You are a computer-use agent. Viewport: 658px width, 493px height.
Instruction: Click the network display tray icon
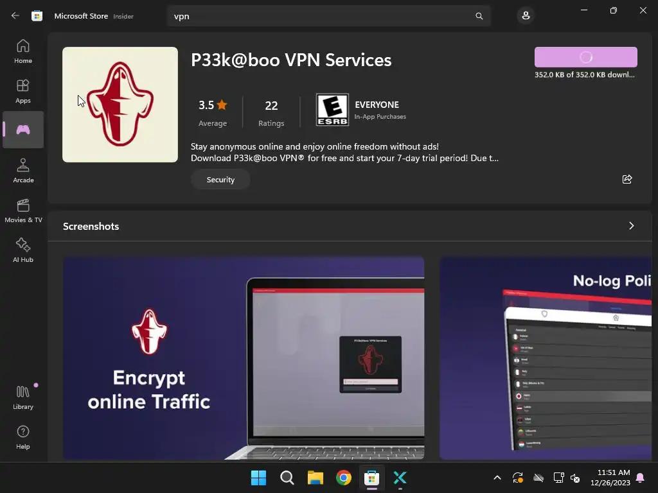tap(558, 478)
